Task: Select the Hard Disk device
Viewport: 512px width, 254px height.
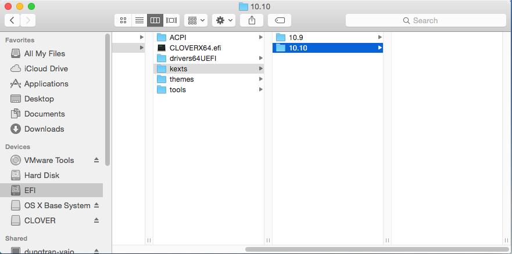Action: pyautogui.click(x=41, y=175)
